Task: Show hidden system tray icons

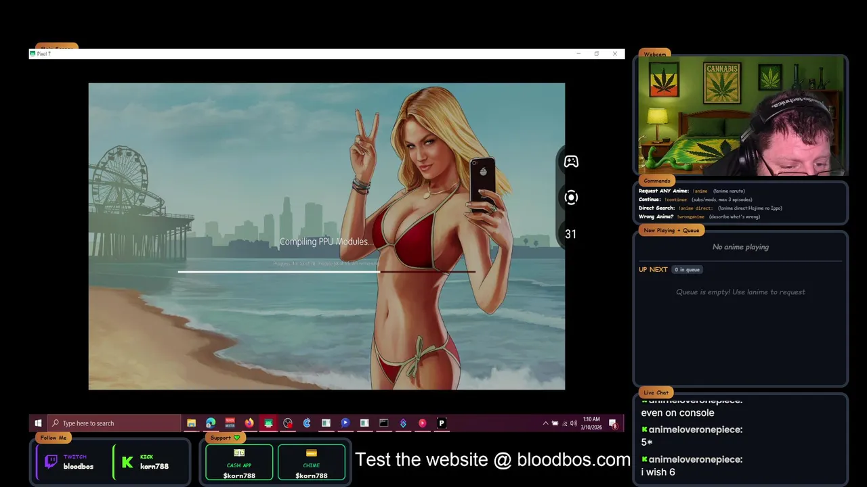Action: tap(545, 423)
